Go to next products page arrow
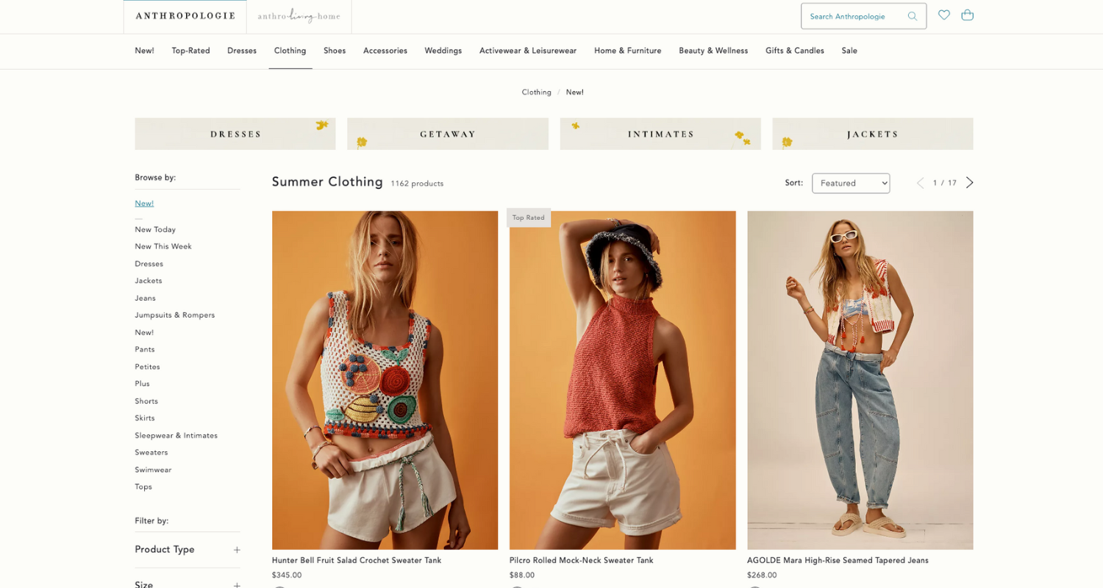This screenshot has width=1103, height=588. tap(969, 183)
